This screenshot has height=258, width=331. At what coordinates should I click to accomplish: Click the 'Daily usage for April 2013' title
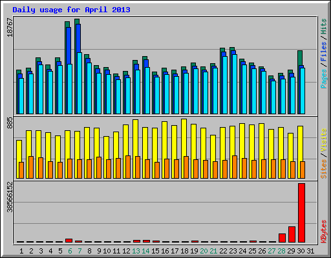(71, 10)
